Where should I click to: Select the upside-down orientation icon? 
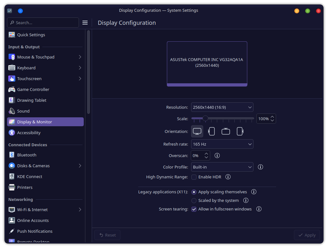[226, 131]
